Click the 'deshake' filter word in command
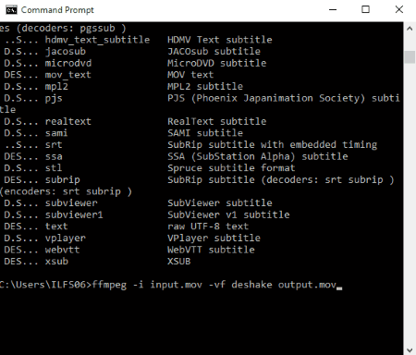Image resolution: width=416 pixels, height=355 pixels. click(x=251, y=285)
